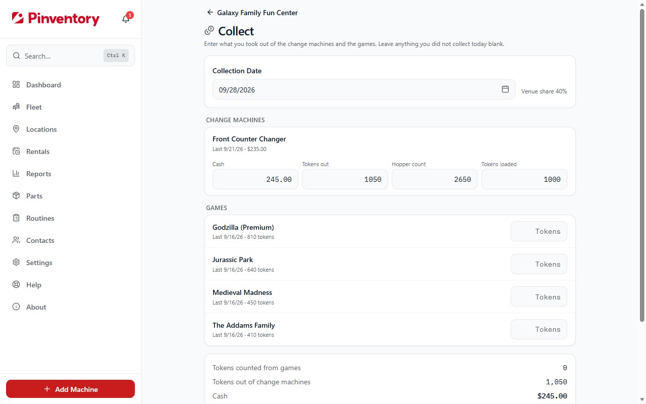
Task: Click the Contacts people icon
Action: pos(16,240)
